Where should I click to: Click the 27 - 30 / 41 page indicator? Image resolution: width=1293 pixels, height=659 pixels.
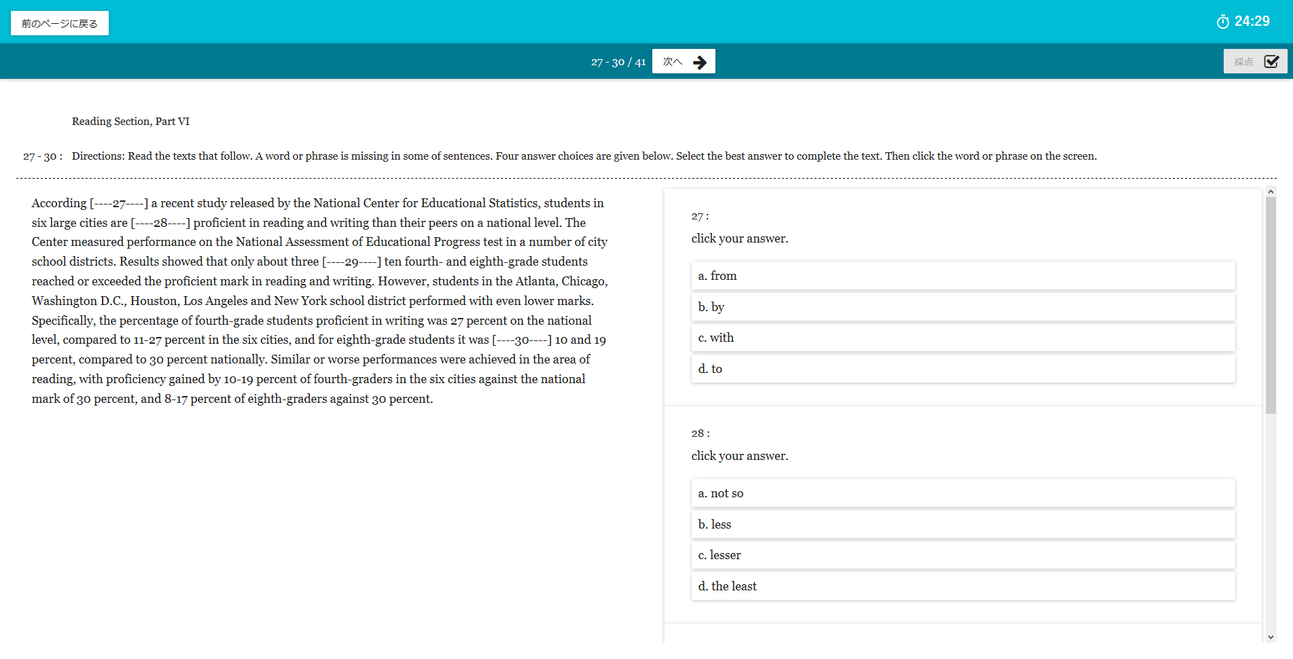(x=618, y=62)
